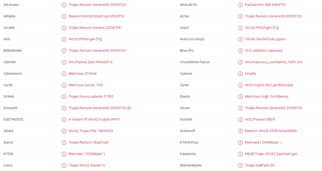Viewport: 322px width, 171px height.
Task: Select Ransom:Win32/StopCrypt.6f308f1b detection text
Action: pos(96,16)
